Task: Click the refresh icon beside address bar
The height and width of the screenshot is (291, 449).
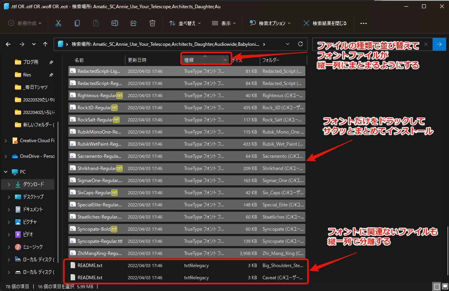Action: [301, 44]
